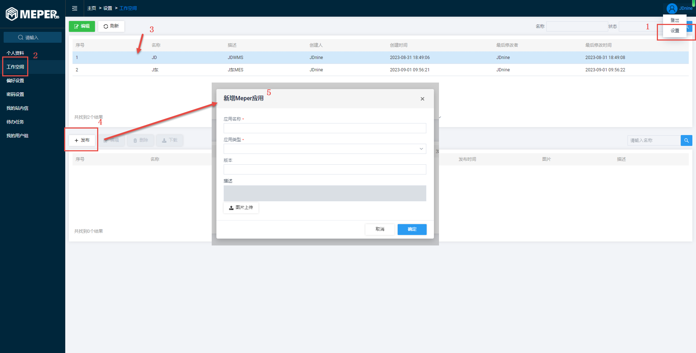Toggle the sidebar collapse hamburger icon
Screen dimensions: 696x353
pos(75,8)
